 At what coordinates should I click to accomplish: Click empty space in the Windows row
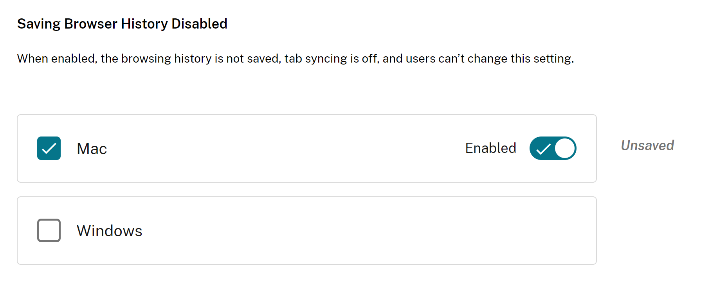point(352,231)
